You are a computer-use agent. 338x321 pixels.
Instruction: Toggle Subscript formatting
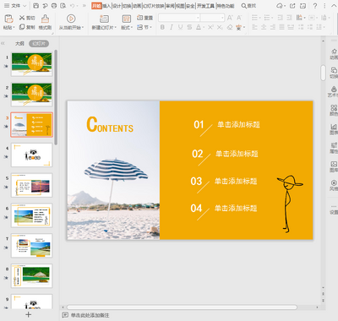(220, 27)
